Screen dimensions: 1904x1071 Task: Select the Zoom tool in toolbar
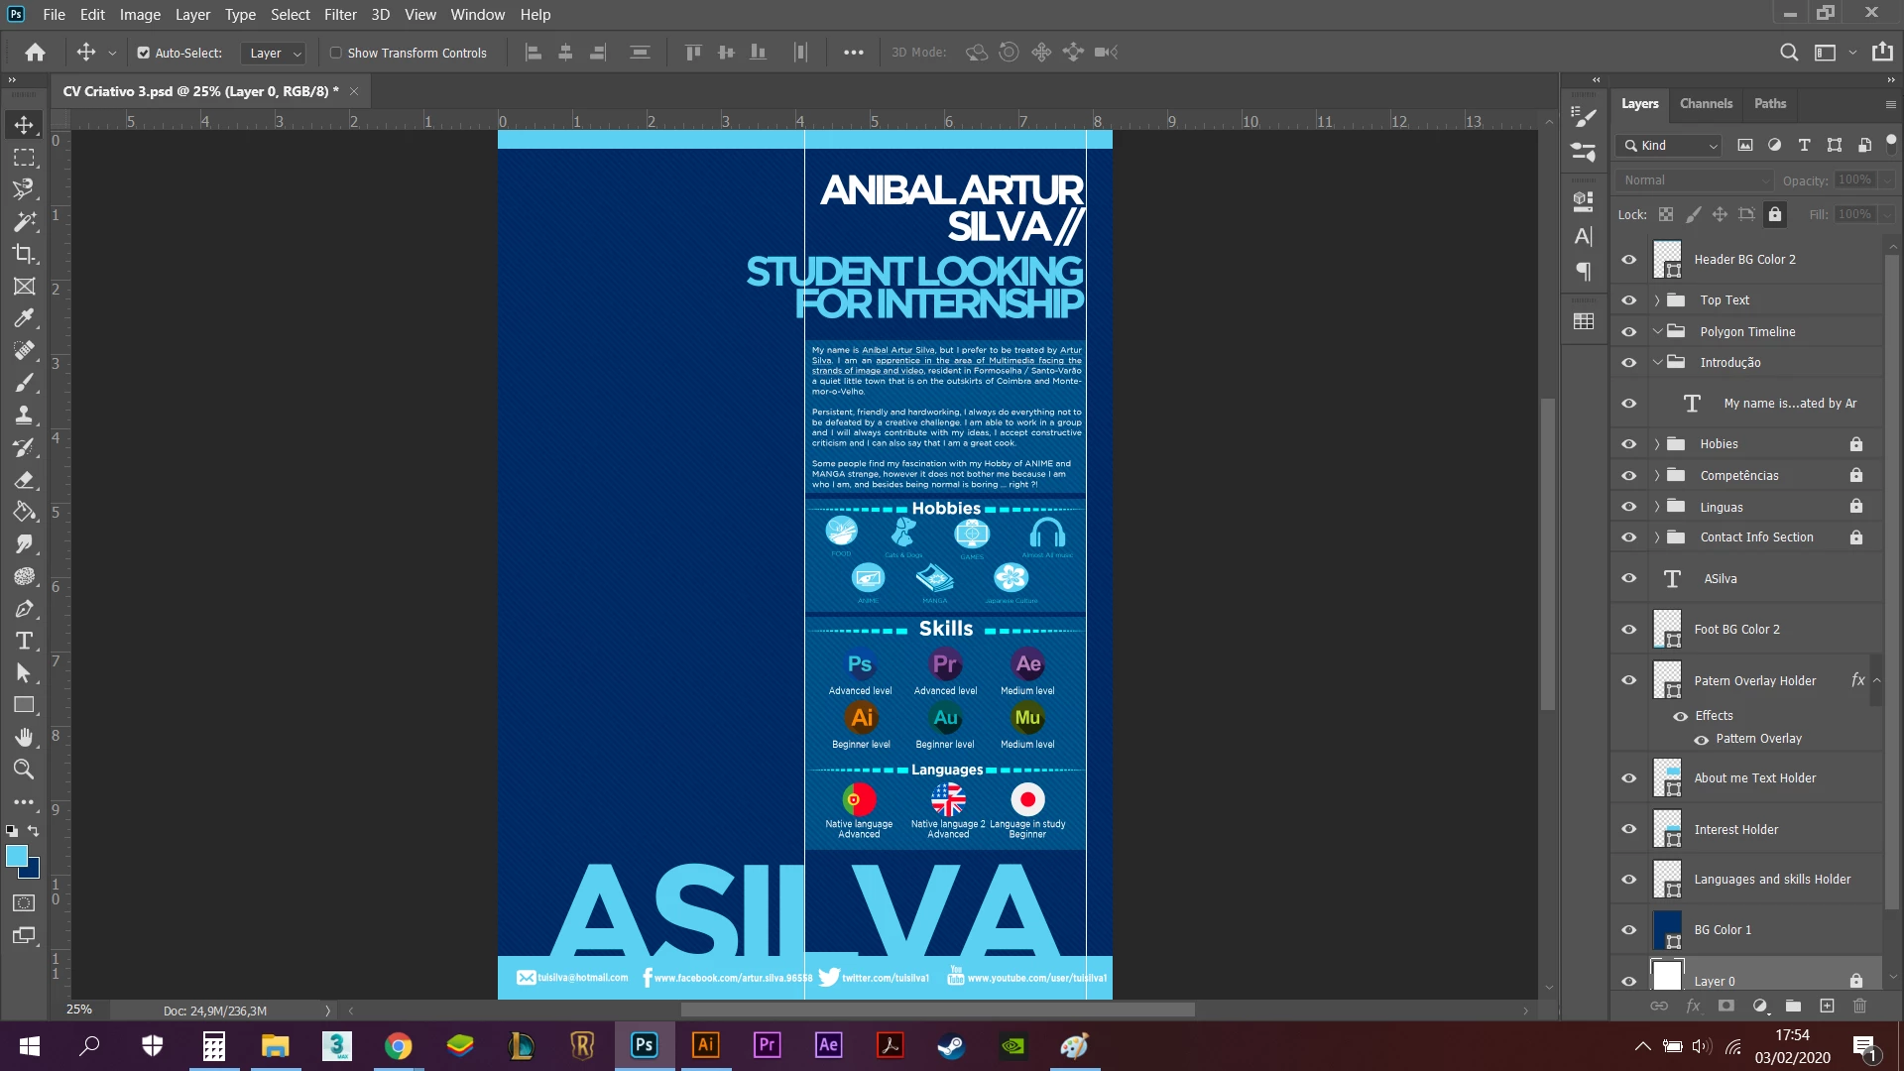[24, 770]
